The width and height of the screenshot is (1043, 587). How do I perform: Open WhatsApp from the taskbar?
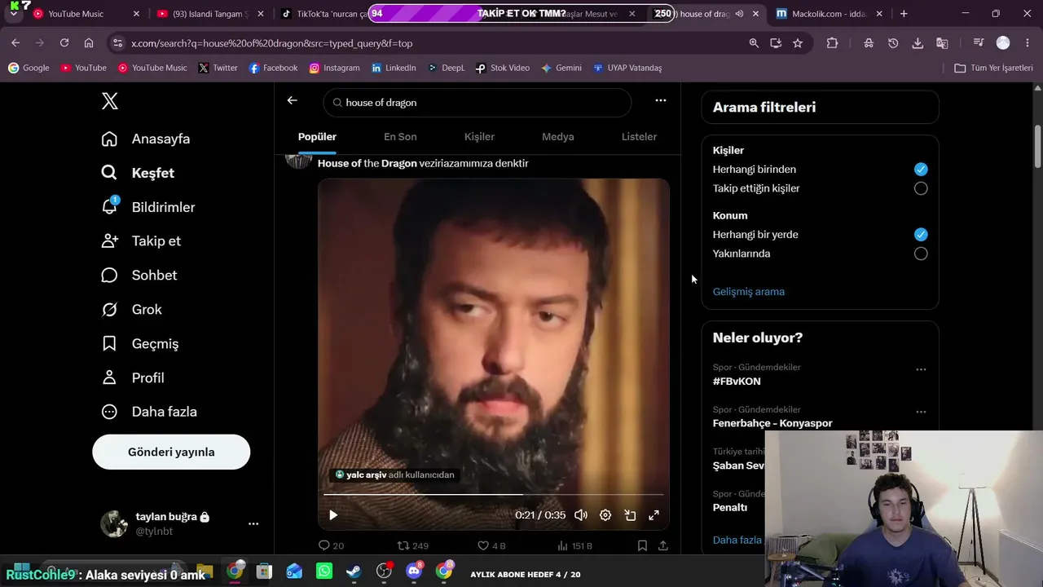pyautogui.click(x=324, y=572)
